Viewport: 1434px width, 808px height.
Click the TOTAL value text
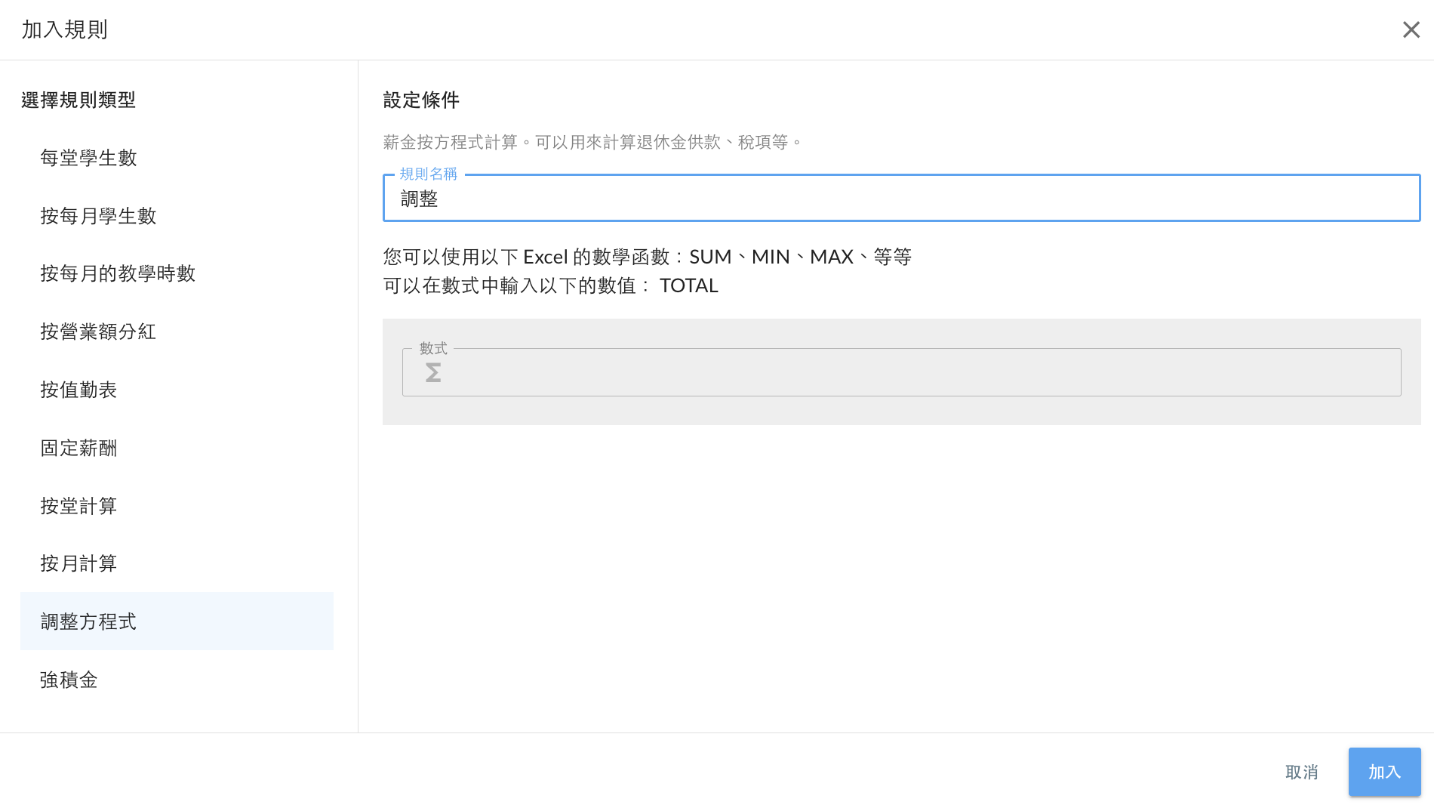688,285
